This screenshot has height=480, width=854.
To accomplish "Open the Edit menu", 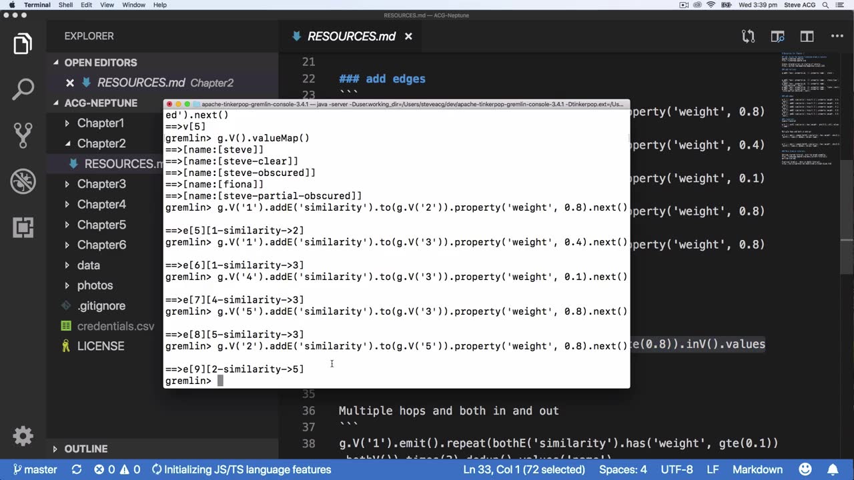I will 87,5.
